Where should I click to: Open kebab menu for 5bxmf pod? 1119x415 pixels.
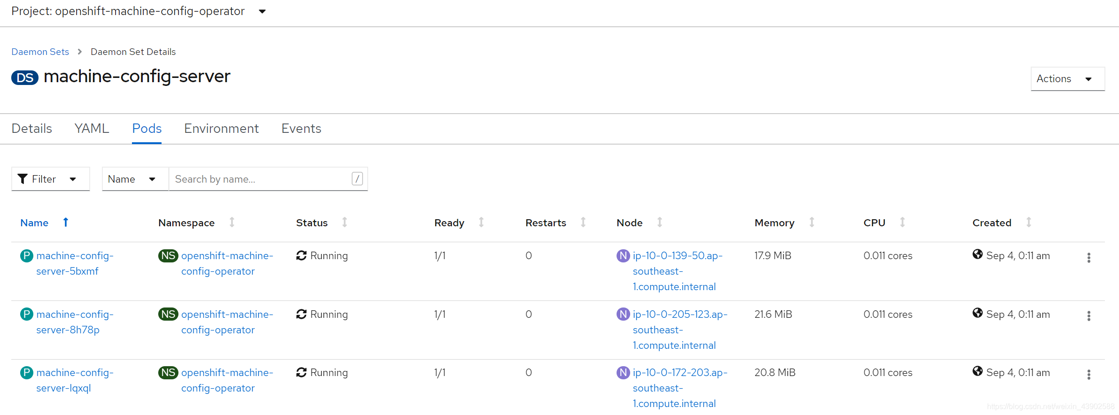click(x=1088, y=258)
